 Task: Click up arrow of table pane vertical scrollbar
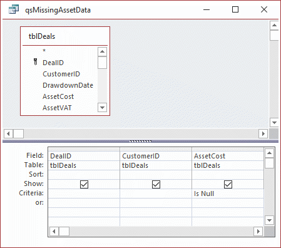point(274,25)
